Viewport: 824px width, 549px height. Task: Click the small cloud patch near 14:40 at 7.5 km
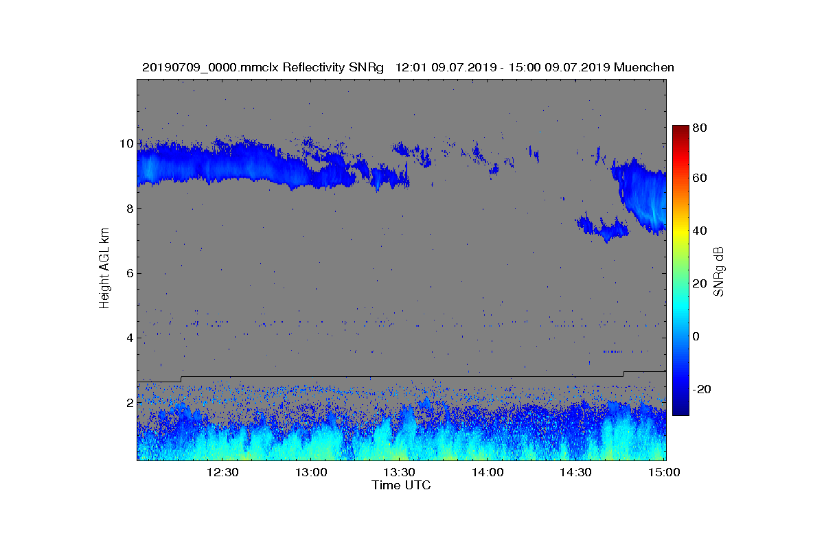coord(602,226)
